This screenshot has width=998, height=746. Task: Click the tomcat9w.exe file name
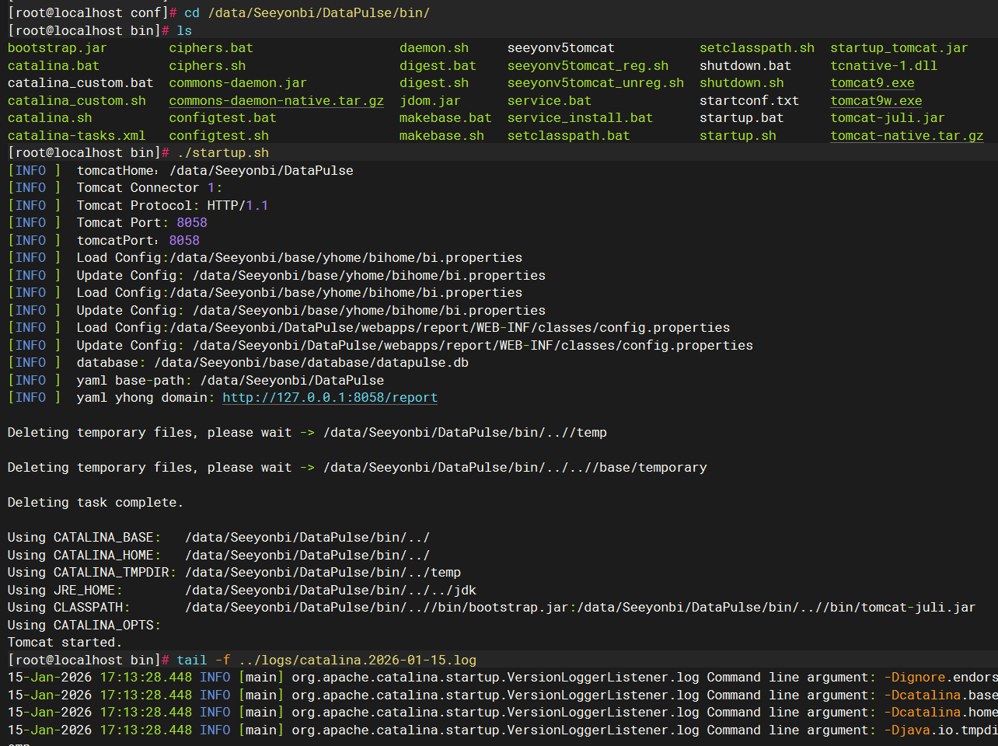coord(876,101)
